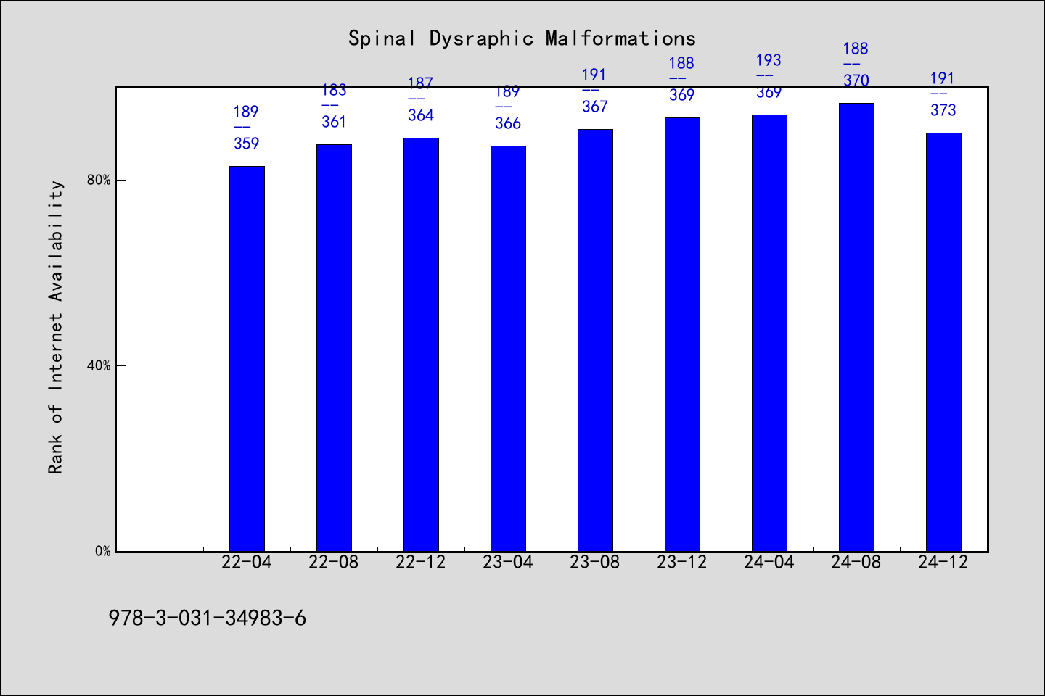Viewport: 1045px width, 696px height.
Task: Select the blue bar for 23-08
Action: [x=595, y=341]
